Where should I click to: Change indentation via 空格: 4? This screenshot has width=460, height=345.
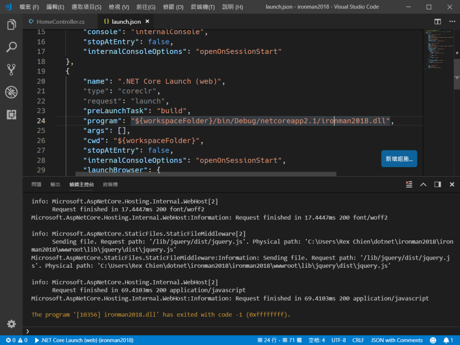(x=317, y=341)
